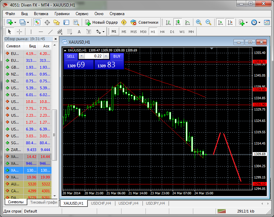Switch chart to line chart mode
Image resolution: width=274 pixels, height=217 pixels.
pos(187,22)
